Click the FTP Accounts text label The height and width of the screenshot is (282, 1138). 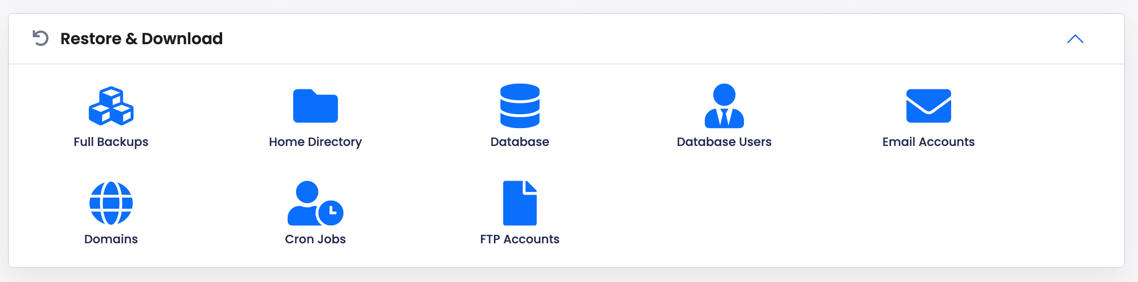[x=520, y=239]
